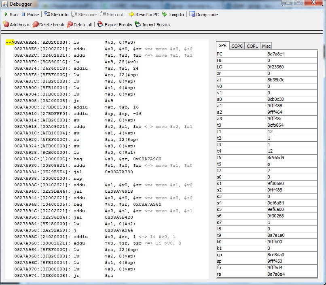This screenshot has height=285, width=326.
Task: Click the Delete all breakpoints icon
Action: click(x=70, y=25)
